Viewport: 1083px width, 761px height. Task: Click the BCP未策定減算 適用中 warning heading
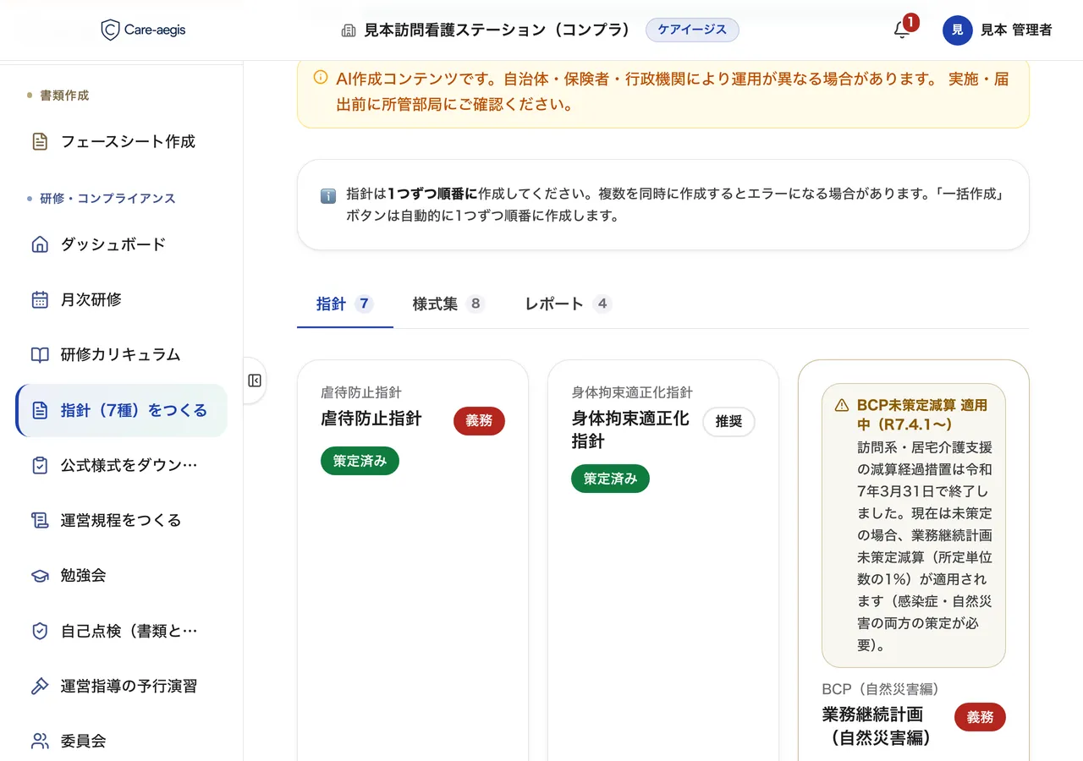pyautogui.click(x=921, y=414)
